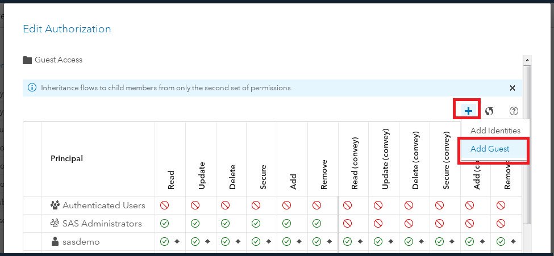The image size is (554, 256).
Task: Toggle Delete permission for sasdemo
Action: pos(226,241)
